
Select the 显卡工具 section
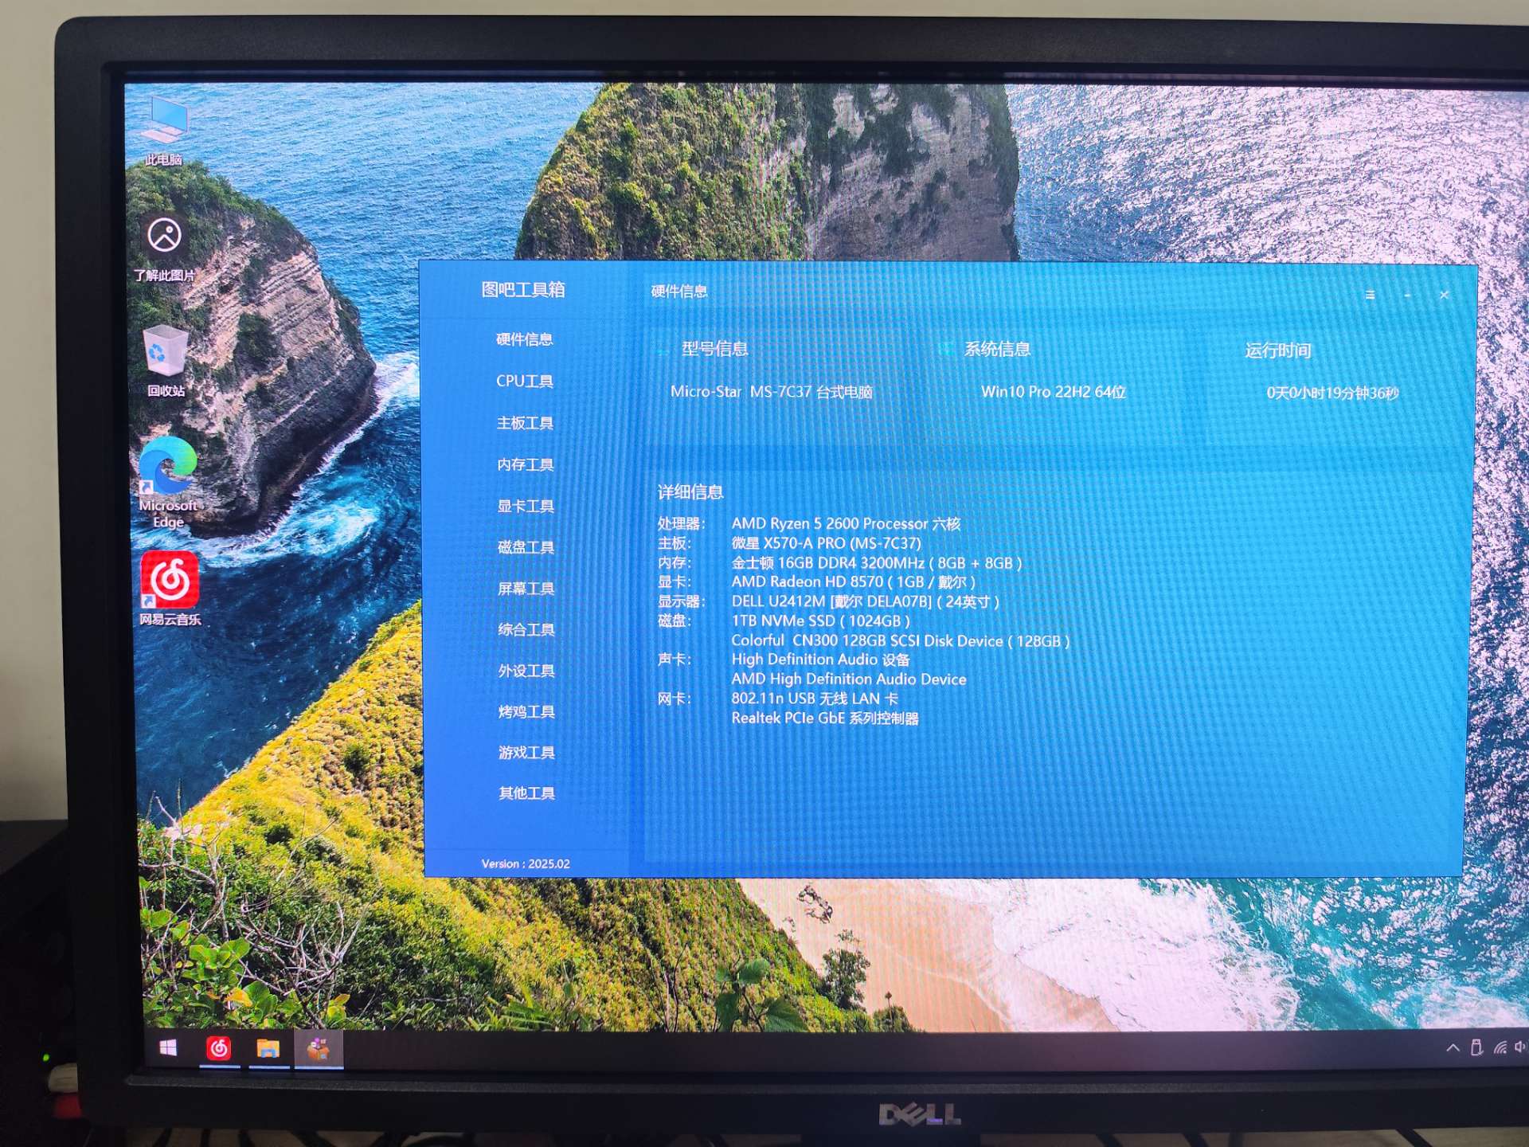pyautogui.click(x=526, y=506)
